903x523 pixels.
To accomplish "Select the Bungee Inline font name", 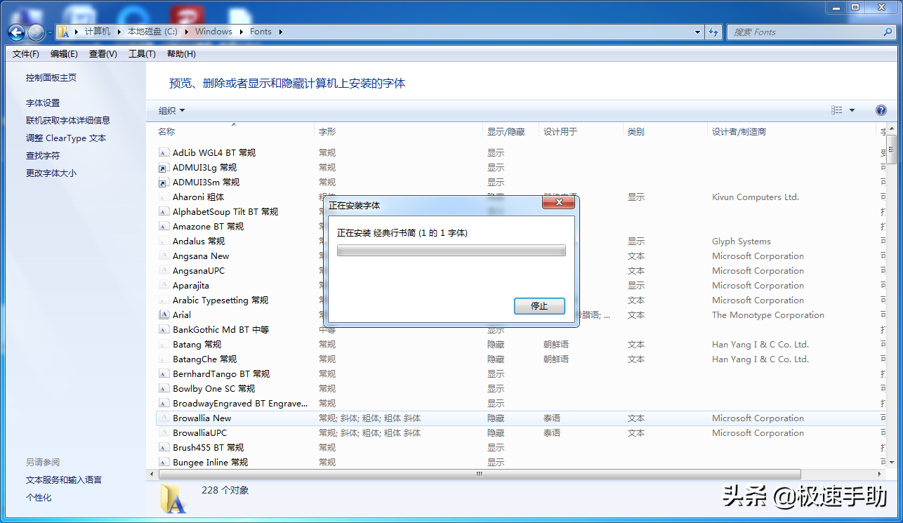I will 211,462.
